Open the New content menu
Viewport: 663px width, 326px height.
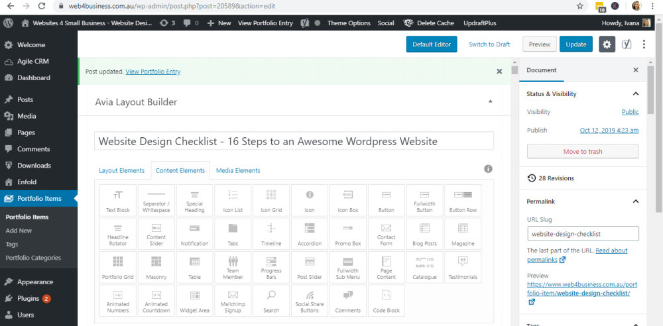click(219, 23)
